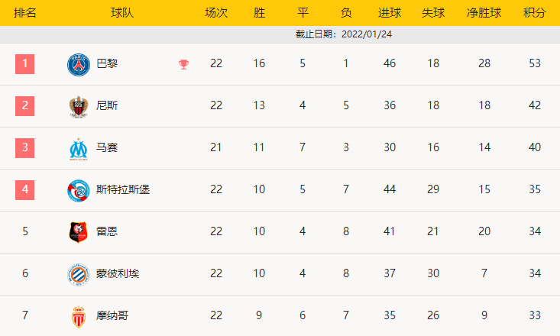Viewport: 560px width, 336px height.
Task: Click the 净胜球 column header
Action: (484, 13)
